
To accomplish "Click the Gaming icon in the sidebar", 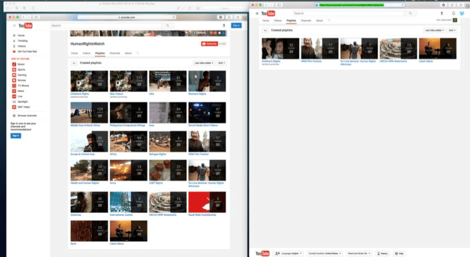I will pyautogui.click(x=14, y=75).
